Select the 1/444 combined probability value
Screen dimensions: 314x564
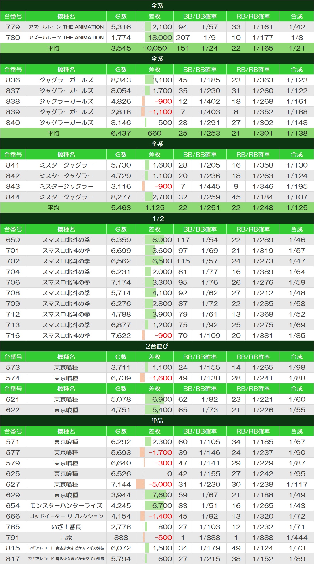coord(297,538)
